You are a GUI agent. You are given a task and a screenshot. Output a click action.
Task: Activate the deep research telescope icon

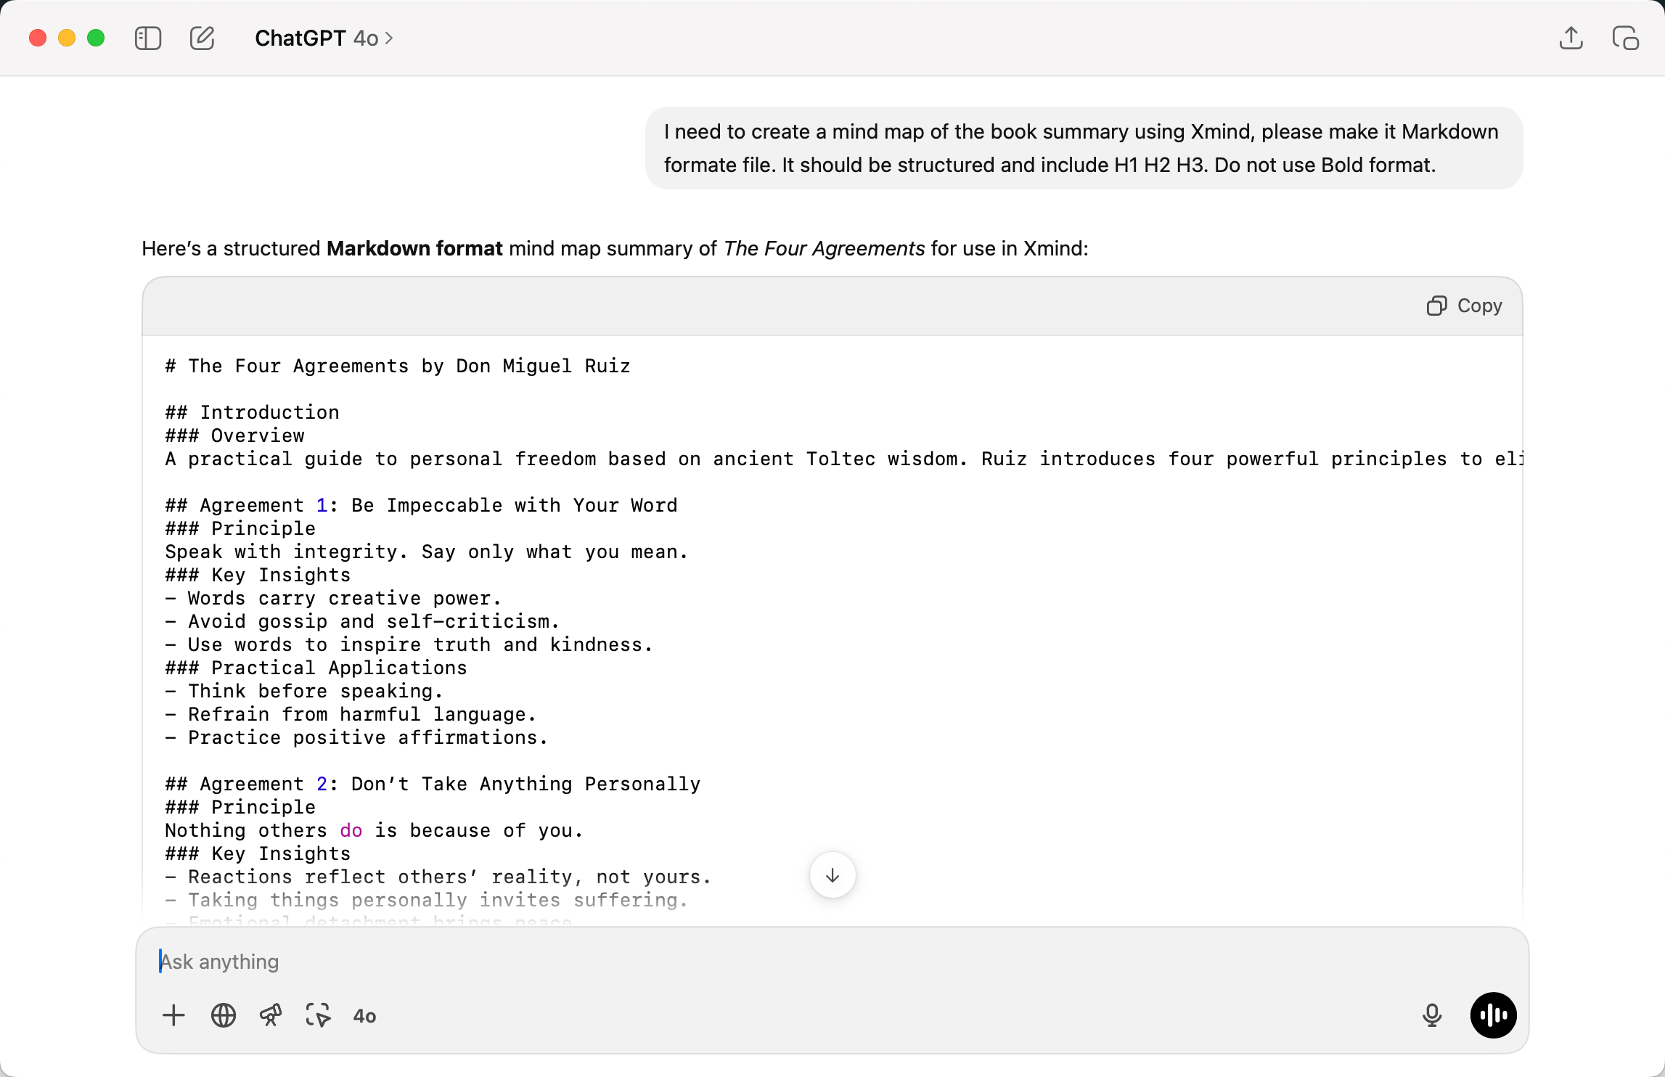pyautogui.click(x=271, y=1015)
